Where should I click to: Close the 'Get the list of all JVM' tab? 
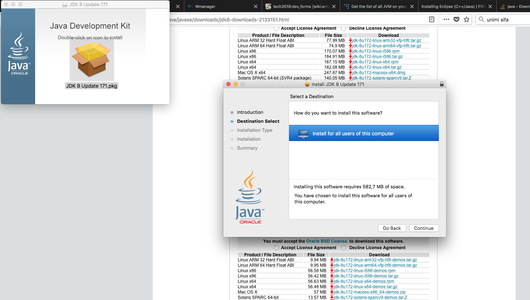click(412, 6)
